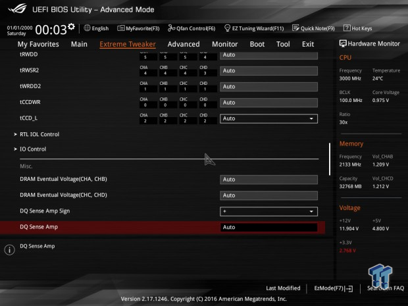Screen dimensions: 408x306
Task: Open Qfan Control(F6) fan icon
Action: point(171,28)
